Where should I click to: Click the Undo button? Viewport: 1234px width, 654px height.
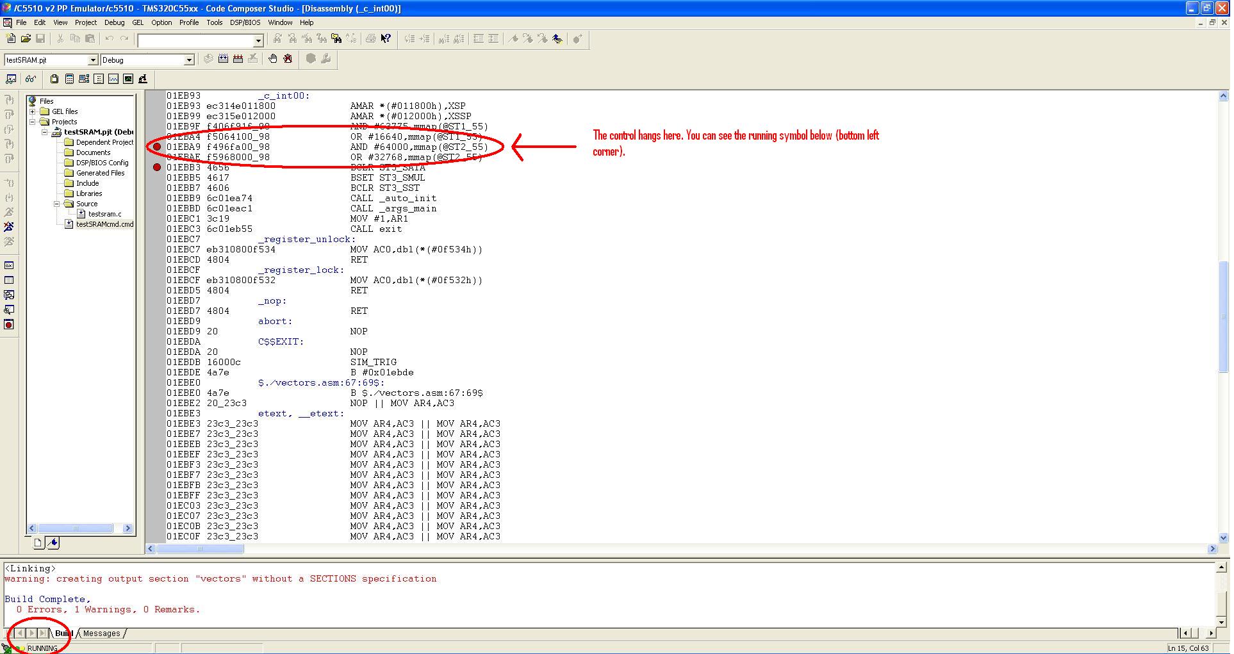(x=109, y=38)
